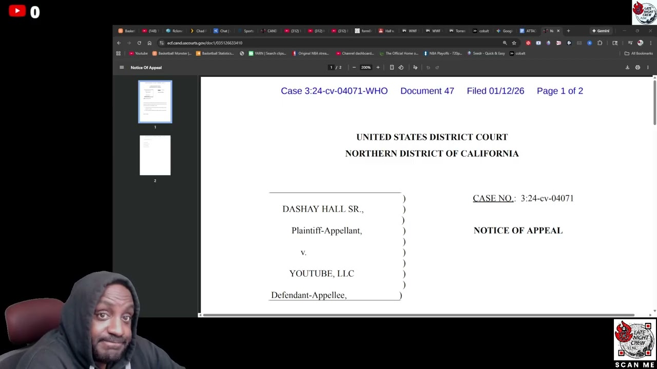Open the YARN Search clips bookmark
This screenshot has height=369, width=657.
[x=267, y=53]
